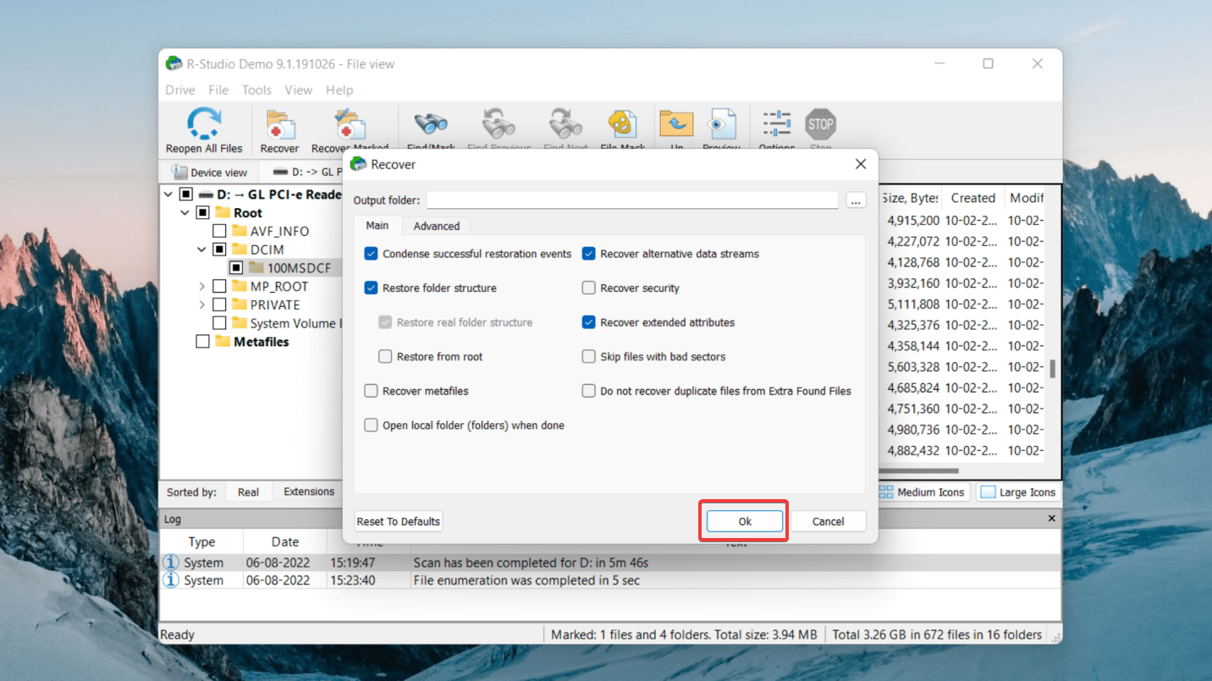
Task: Click the Up folder toolbar icon
Action: (676, 124)
